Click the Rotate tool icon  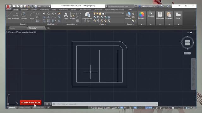point(48,13)
